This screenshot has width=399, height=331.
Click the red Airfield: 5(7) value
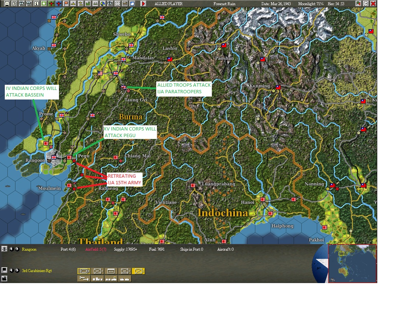(x=96, y=249)
